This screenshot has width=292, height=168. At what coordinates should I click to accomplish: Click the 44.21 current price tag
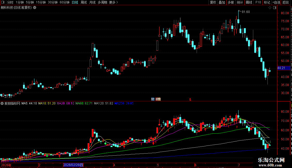(x=283, y=68)
